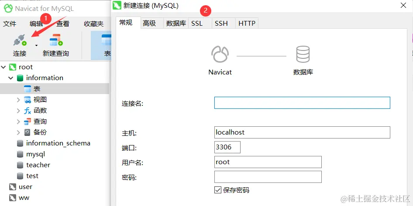The height and width of the screenshot is (206, 413).
Task: Click the Navicat logo in connection diagram
Action: click(x=220, y=54)
